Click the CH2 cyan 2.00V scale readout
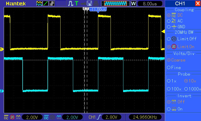Viewport: 201px width, 121px height. (x=72, y=117)
